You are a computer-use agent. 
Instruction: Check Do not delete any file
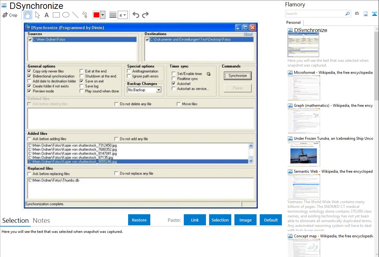tap(116, 104)
